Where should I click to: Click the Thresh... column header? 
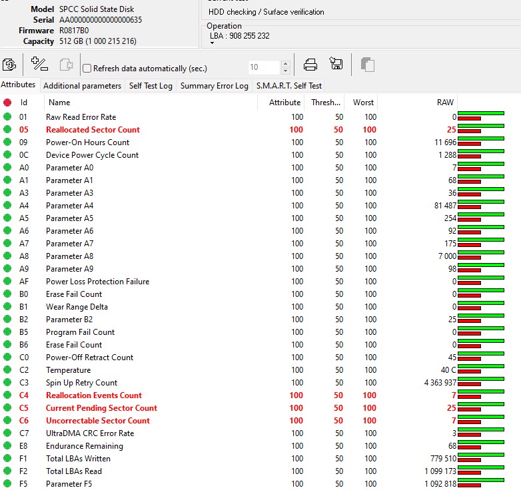click(325, 103)
